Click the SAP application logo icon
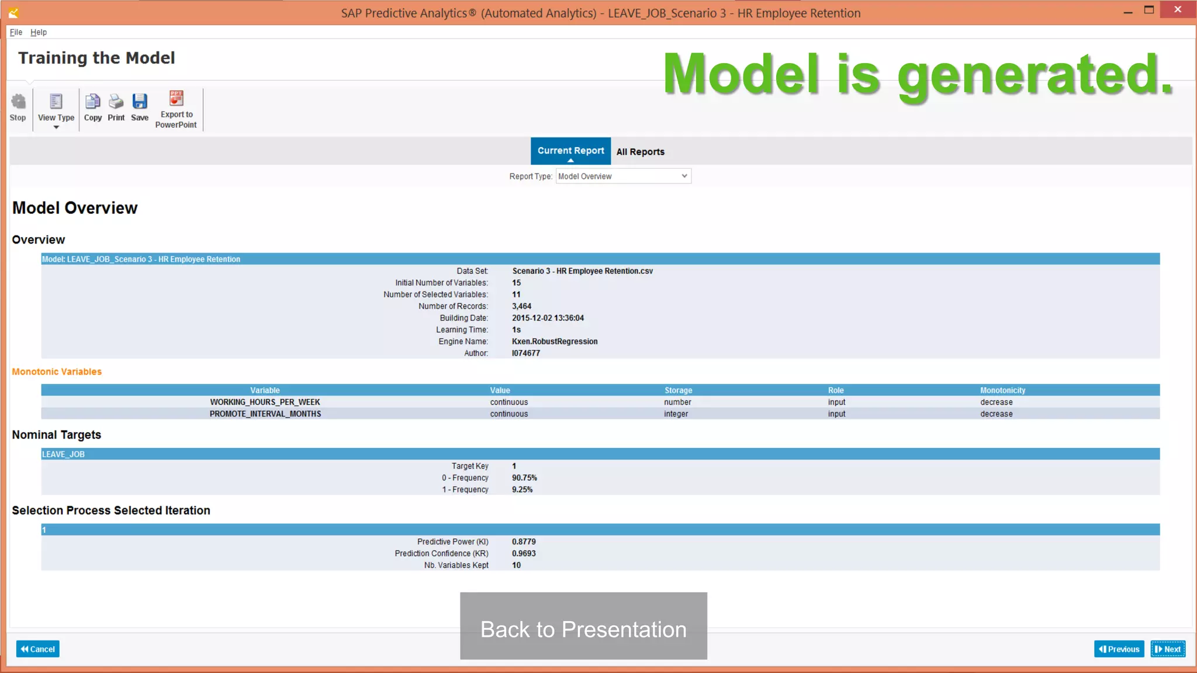The width and height of the screenshot is (1197, 673). click(13, 12)
